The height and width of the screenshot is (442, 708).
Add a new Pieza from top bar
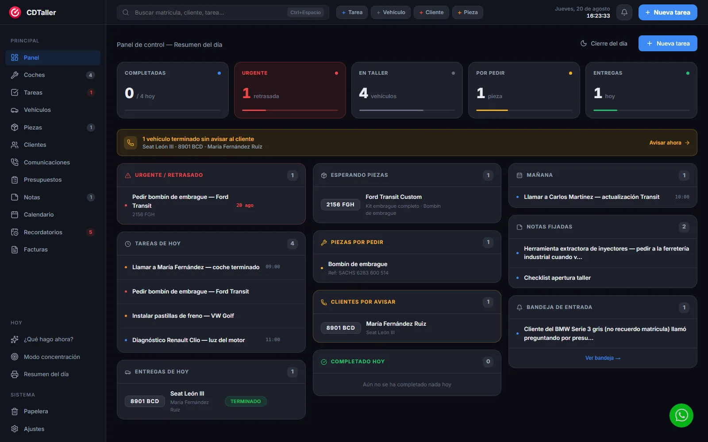point(467,12)
